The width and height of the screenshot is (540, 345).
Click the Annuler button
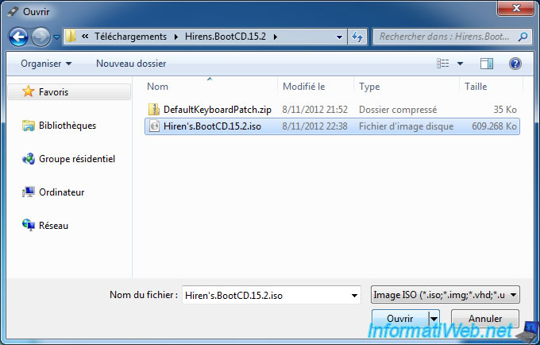[485, 319]
